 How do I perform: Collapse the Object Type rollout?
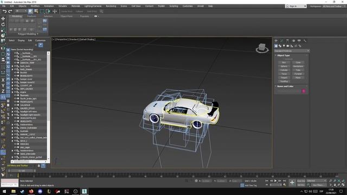[283, 55]
